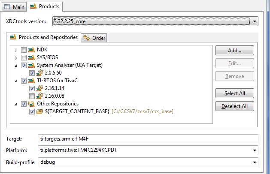Click the Products and Repositories tab icon

point(13,37)
